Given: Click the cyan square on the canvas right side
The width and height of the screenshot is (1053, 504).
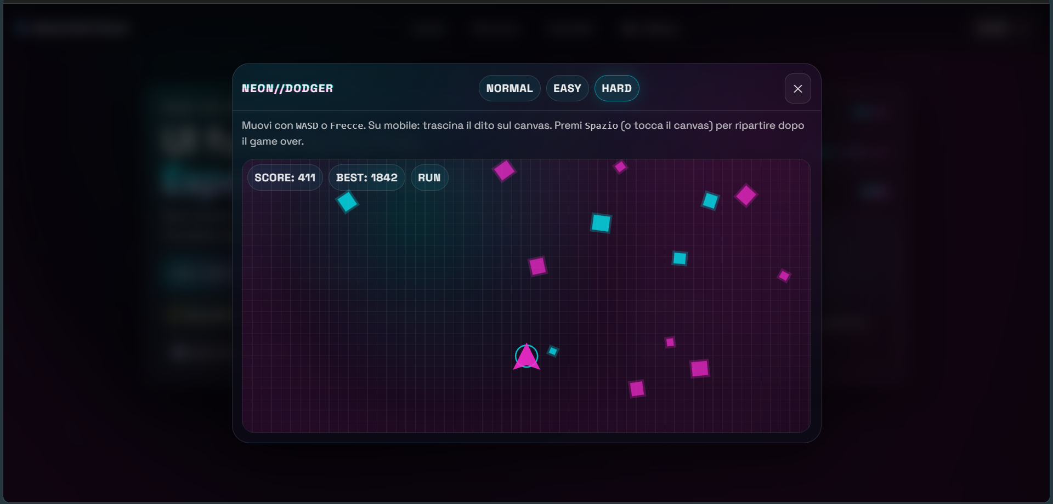Looking at the screenshot, I should 679,259.
